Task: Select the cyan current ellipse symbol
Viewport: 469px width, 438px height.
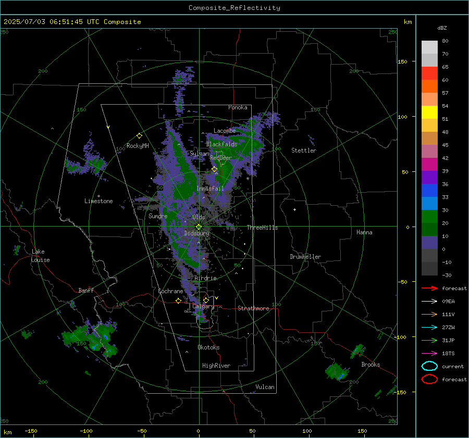Action: [x=429, y=366]
